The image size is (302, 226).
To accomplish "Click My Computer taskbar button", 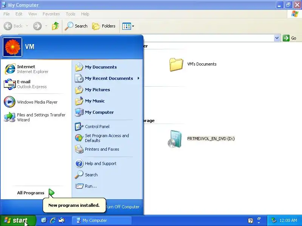I will coord(102,220).
